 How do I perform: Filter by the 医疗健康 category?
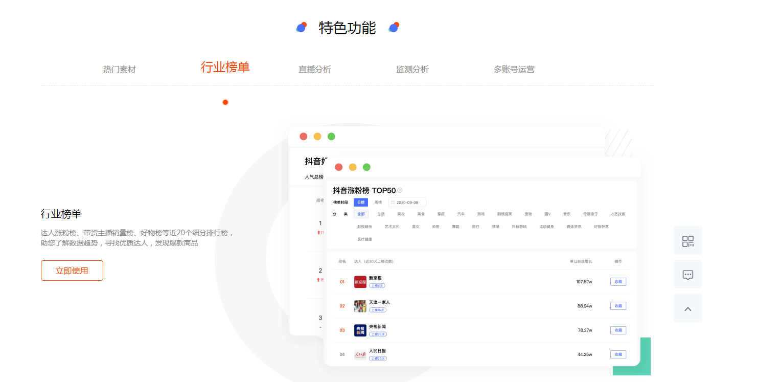(x=365, y=239)
